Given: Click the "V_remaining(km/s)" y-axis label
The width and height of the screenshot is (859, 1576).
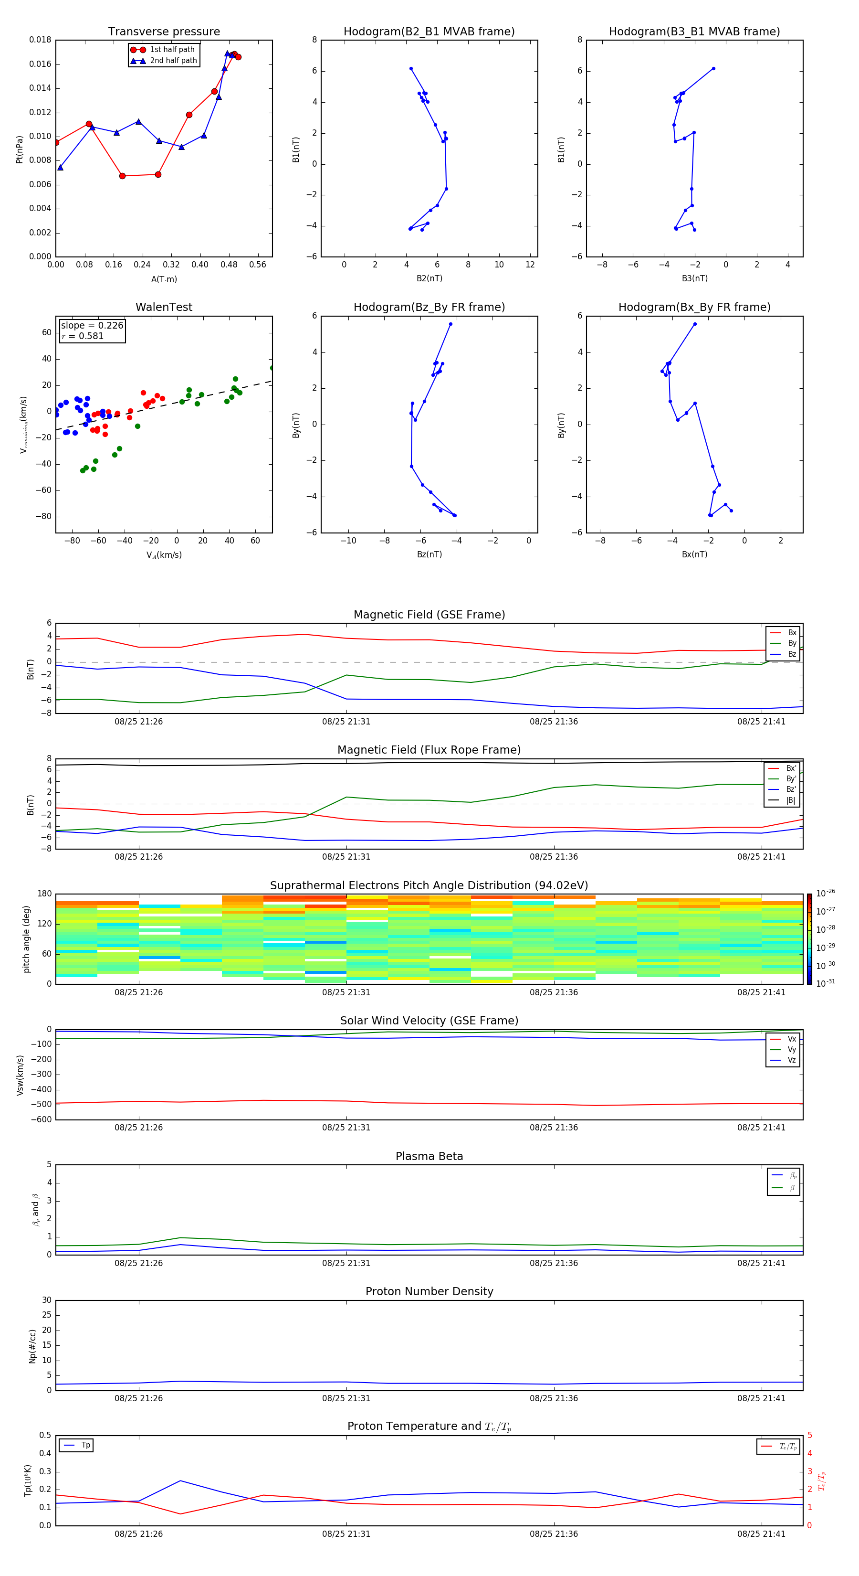Looking at the screenshot, I should pyautogui.click(x=23, y=425).
